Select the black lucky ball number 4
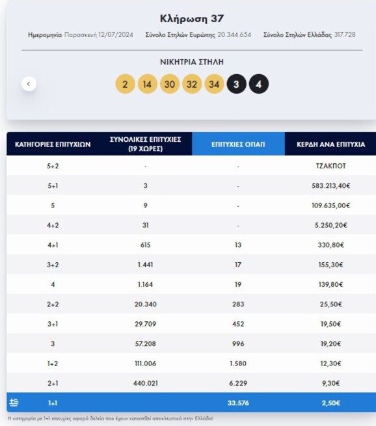 tap(259, 84)
